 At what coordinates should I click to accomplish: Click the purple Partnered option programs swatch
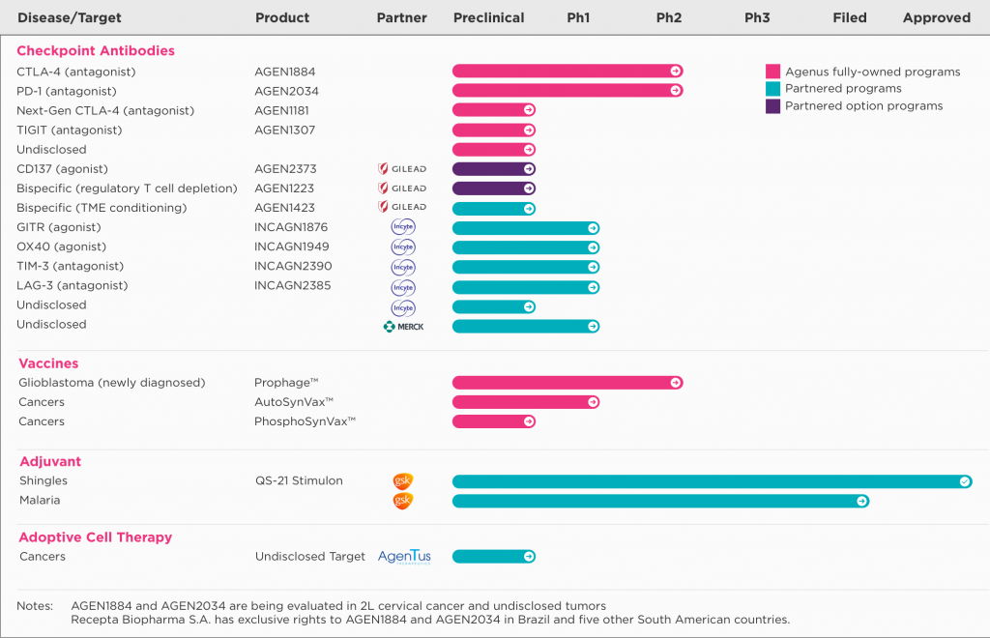point(772,106)
